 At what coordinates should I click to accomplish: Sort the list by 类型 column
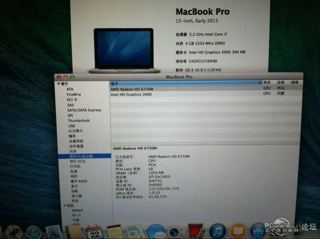[267, 83]
